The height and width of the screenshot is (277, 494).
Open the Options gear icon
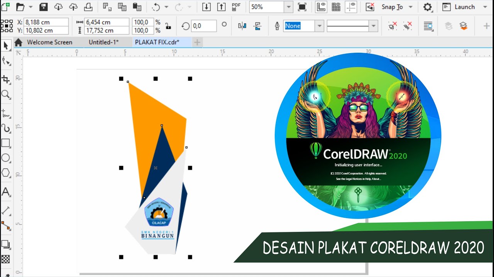coord(427,7)
